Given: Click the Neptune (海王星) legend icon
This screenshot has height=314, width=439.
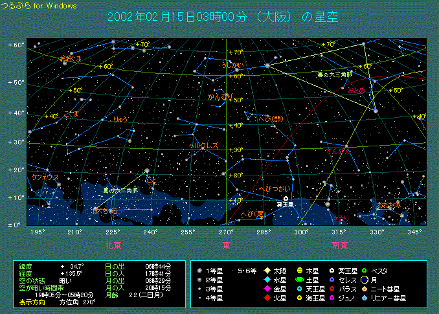Looking at the screenshot, I should [x=300, y=298].
